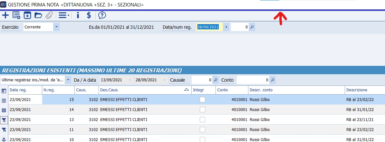Viewport: 385px width, 142px height.
Task: Tick Integr checkbox for registration 13
Action: coord(202,120)
